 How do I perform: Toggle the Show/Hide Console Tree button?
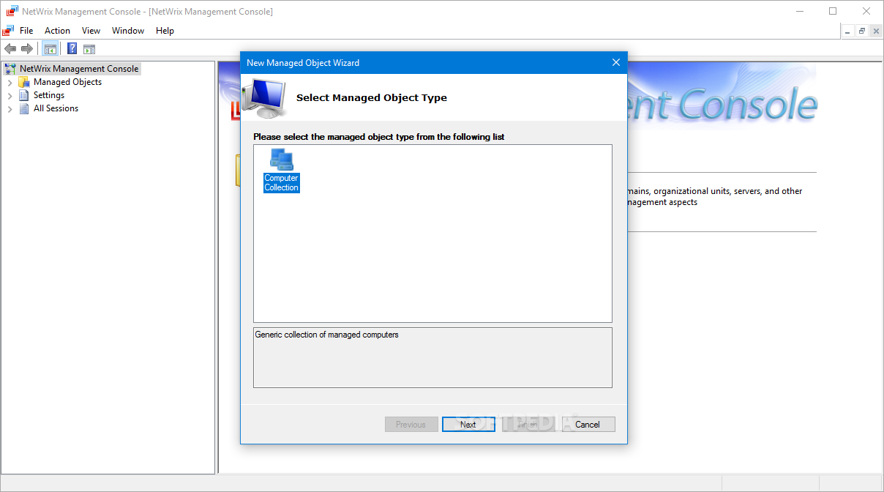pos(50,49)
